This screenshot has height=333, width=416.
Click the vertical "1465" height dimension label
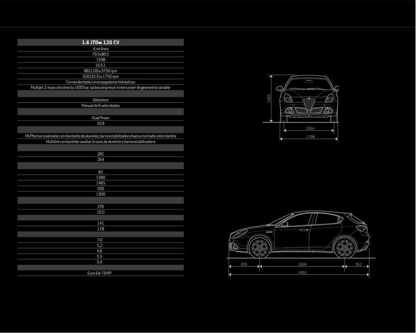point(269,98)
